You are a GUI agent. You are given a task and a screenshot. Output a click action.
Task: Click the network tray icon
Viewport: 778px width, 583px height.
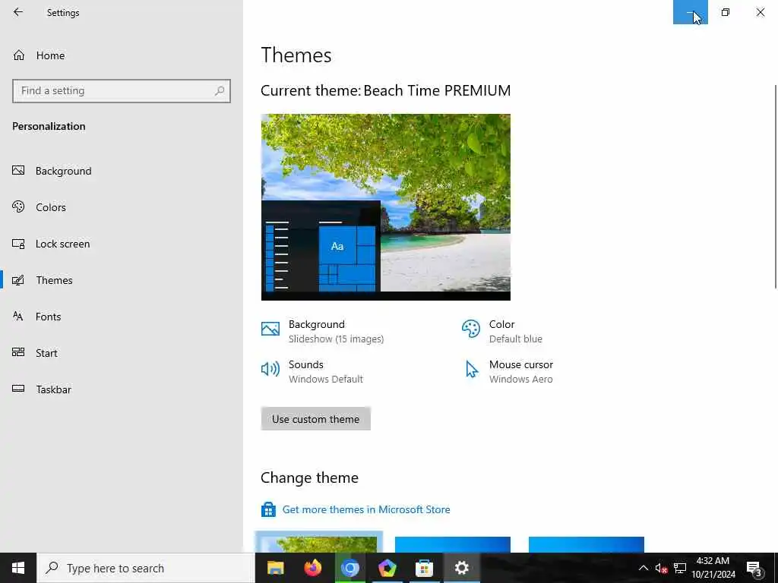coord(680,568)
